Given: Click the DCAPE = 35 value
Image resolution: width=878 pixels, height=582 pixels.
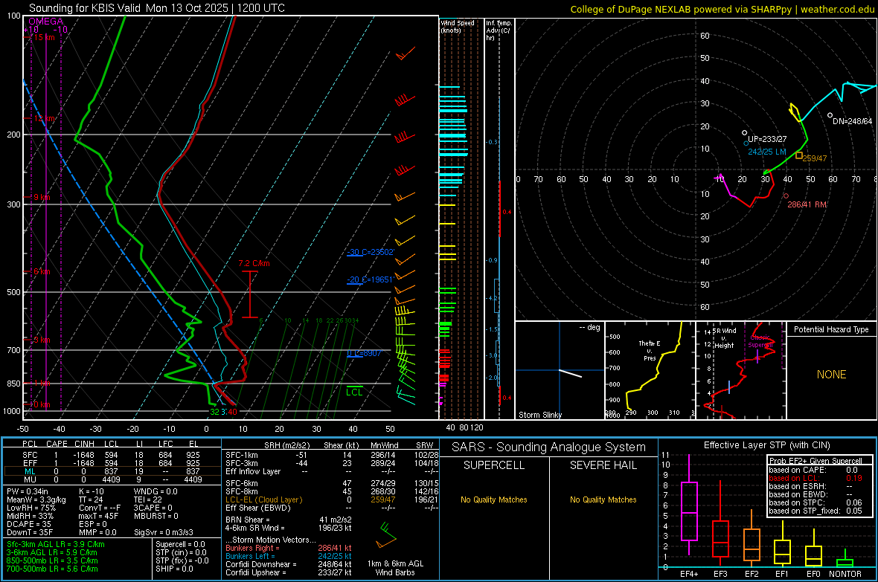Looking at the screenshot, I should (x=29, y=524).
